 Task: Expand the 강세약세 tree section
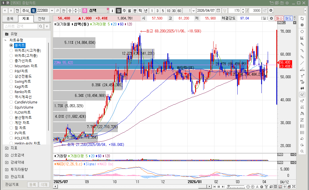click(x=7, y=162)
